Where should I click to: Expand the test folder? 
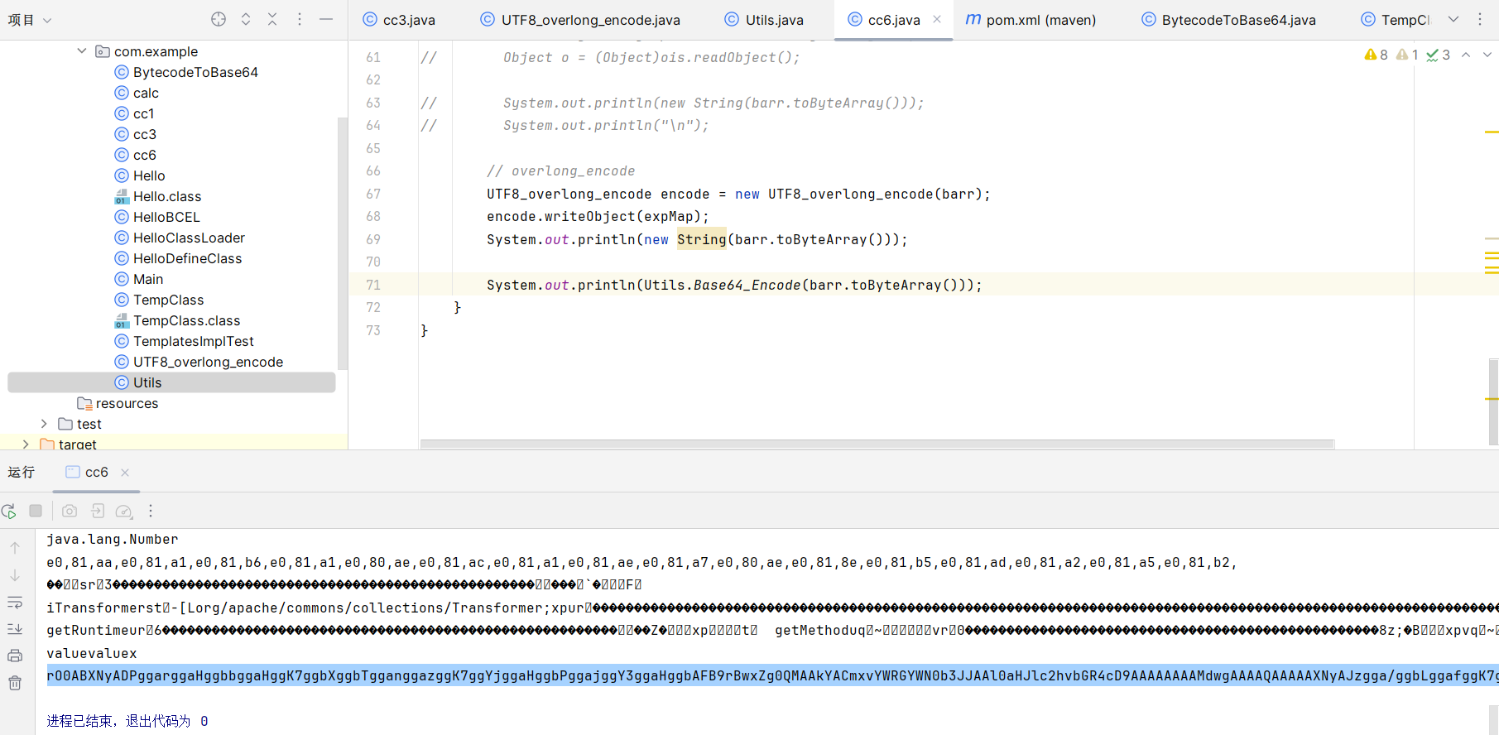(x=44, y=424)
